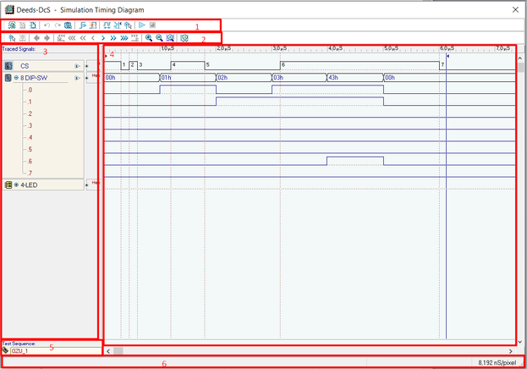527x369 pixels.
Task: Select DIP-SW bit .7 signal
Action: click(x=30, y=173)
